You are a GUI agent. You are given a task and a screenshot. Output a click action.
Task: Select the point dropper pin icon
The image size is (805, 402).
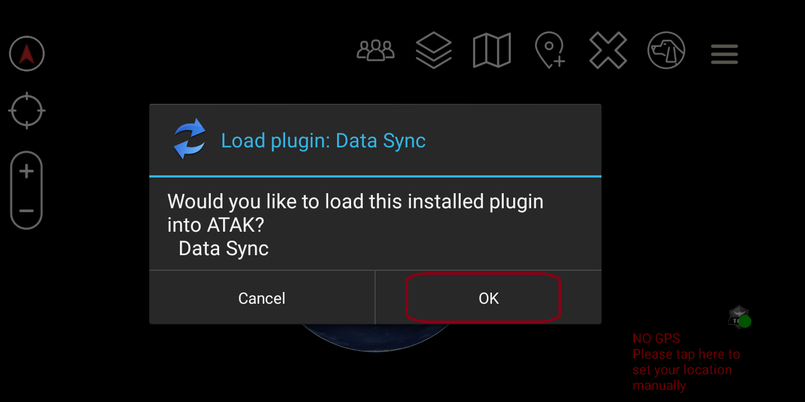550,51
